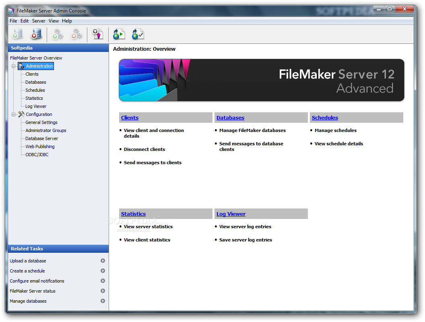
Task: Click the 'Manage FileMaker databases' text
Action: click(x=252, y=130)
